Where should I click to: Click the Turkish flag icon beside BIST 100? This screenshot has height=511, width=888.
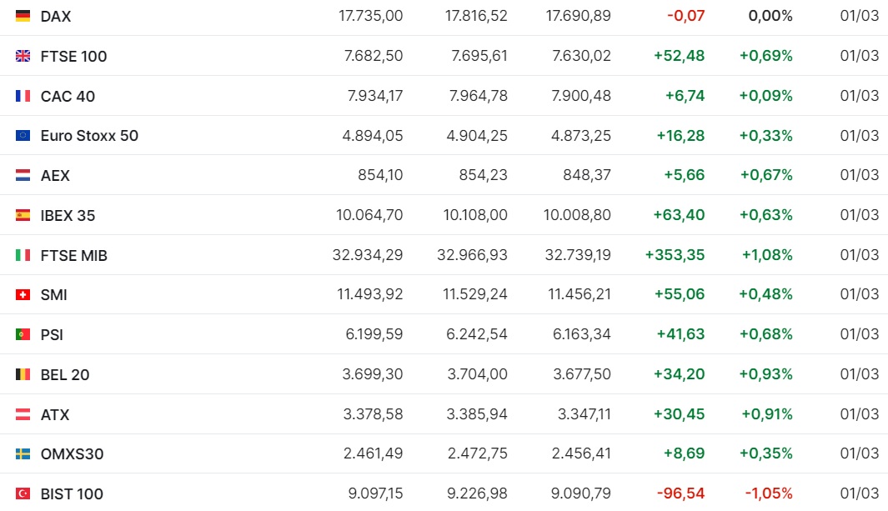pyautogui.click(x=23, y=493)
